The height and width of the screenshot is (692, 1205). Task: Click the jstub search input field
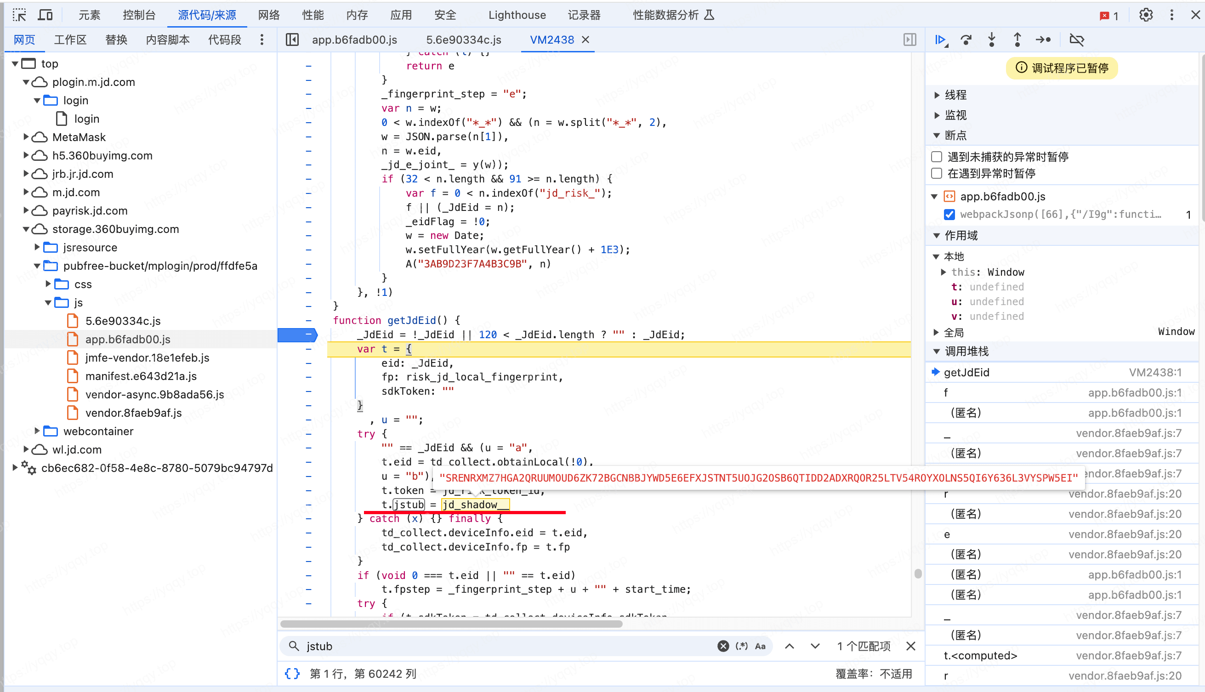pos(507,646)
